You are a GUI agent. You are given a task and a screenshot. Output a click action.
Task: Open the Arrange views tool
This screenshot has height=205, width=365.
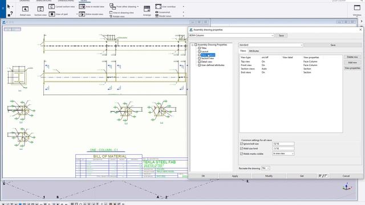[147, 11]
